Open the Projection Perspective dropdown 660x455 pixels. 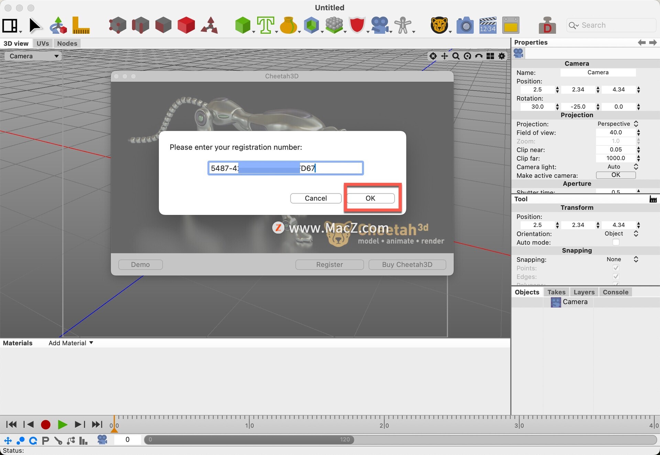(x=617, y=124)
